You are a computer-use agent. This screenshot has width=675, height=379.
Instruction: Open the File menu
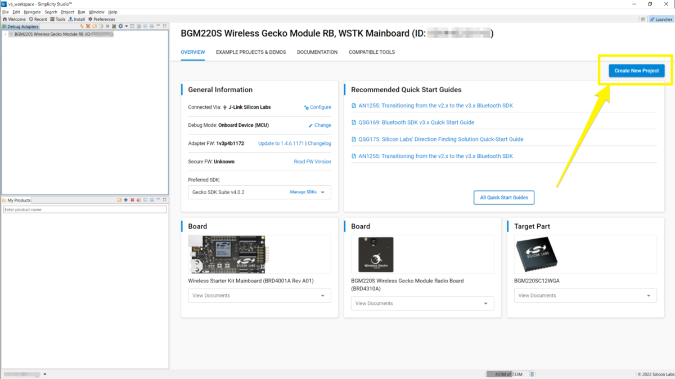pos(6,12)
